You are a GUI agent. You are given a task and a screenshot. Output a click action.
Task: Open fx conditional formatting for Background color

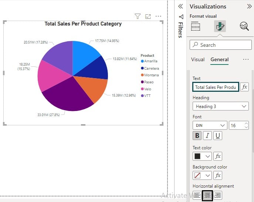[218, 175]
